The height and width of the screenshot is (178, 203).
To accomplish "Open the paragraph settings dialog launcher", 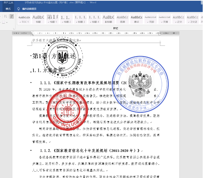I will point(14,29).
